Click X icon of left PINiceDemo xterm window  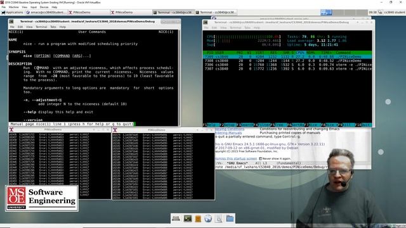tap(11, 130)
